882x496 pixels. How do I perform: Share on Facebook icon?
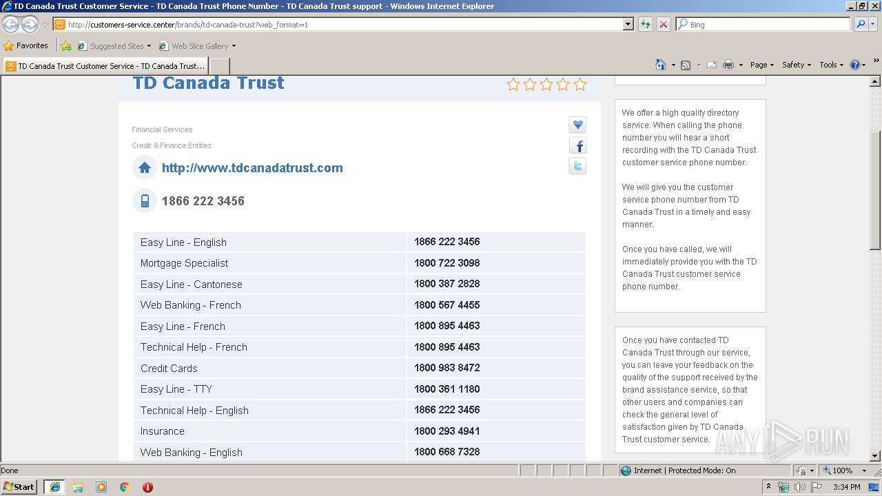click(x=577, y=145)
